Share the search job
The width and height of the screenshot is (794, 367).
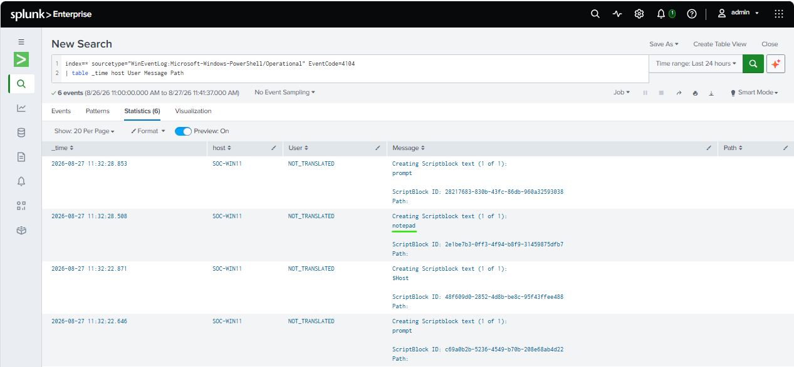click(678, 93)
